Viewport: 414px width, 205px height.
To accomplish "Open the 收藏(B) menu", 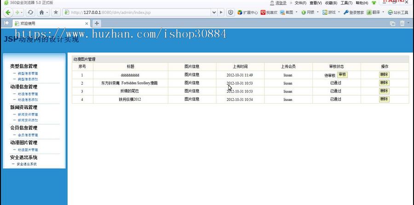I will pyautogui.click(x=331, y=3).
